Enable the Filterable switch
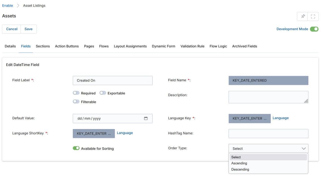 (76, 101)
